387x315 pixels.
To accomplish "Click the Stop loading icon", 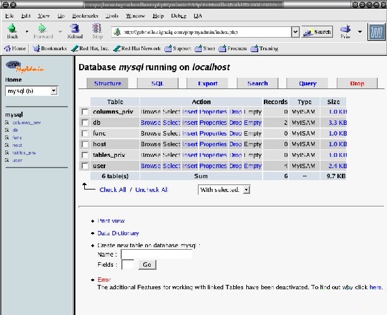I will (x=97, y=31).
